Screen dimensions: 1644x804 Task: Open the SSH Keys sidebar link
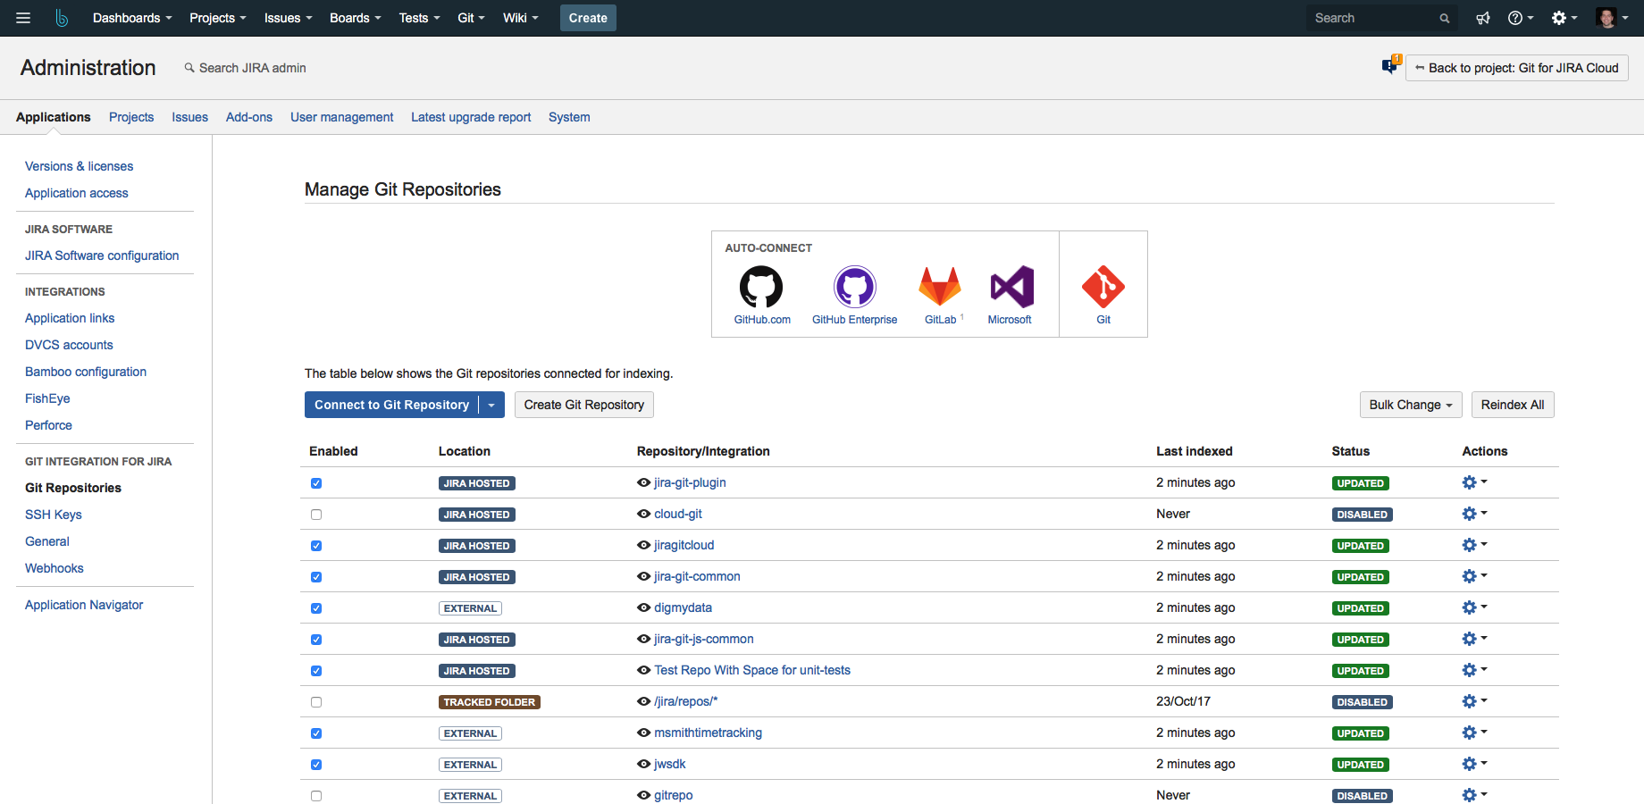coord(54,515)
